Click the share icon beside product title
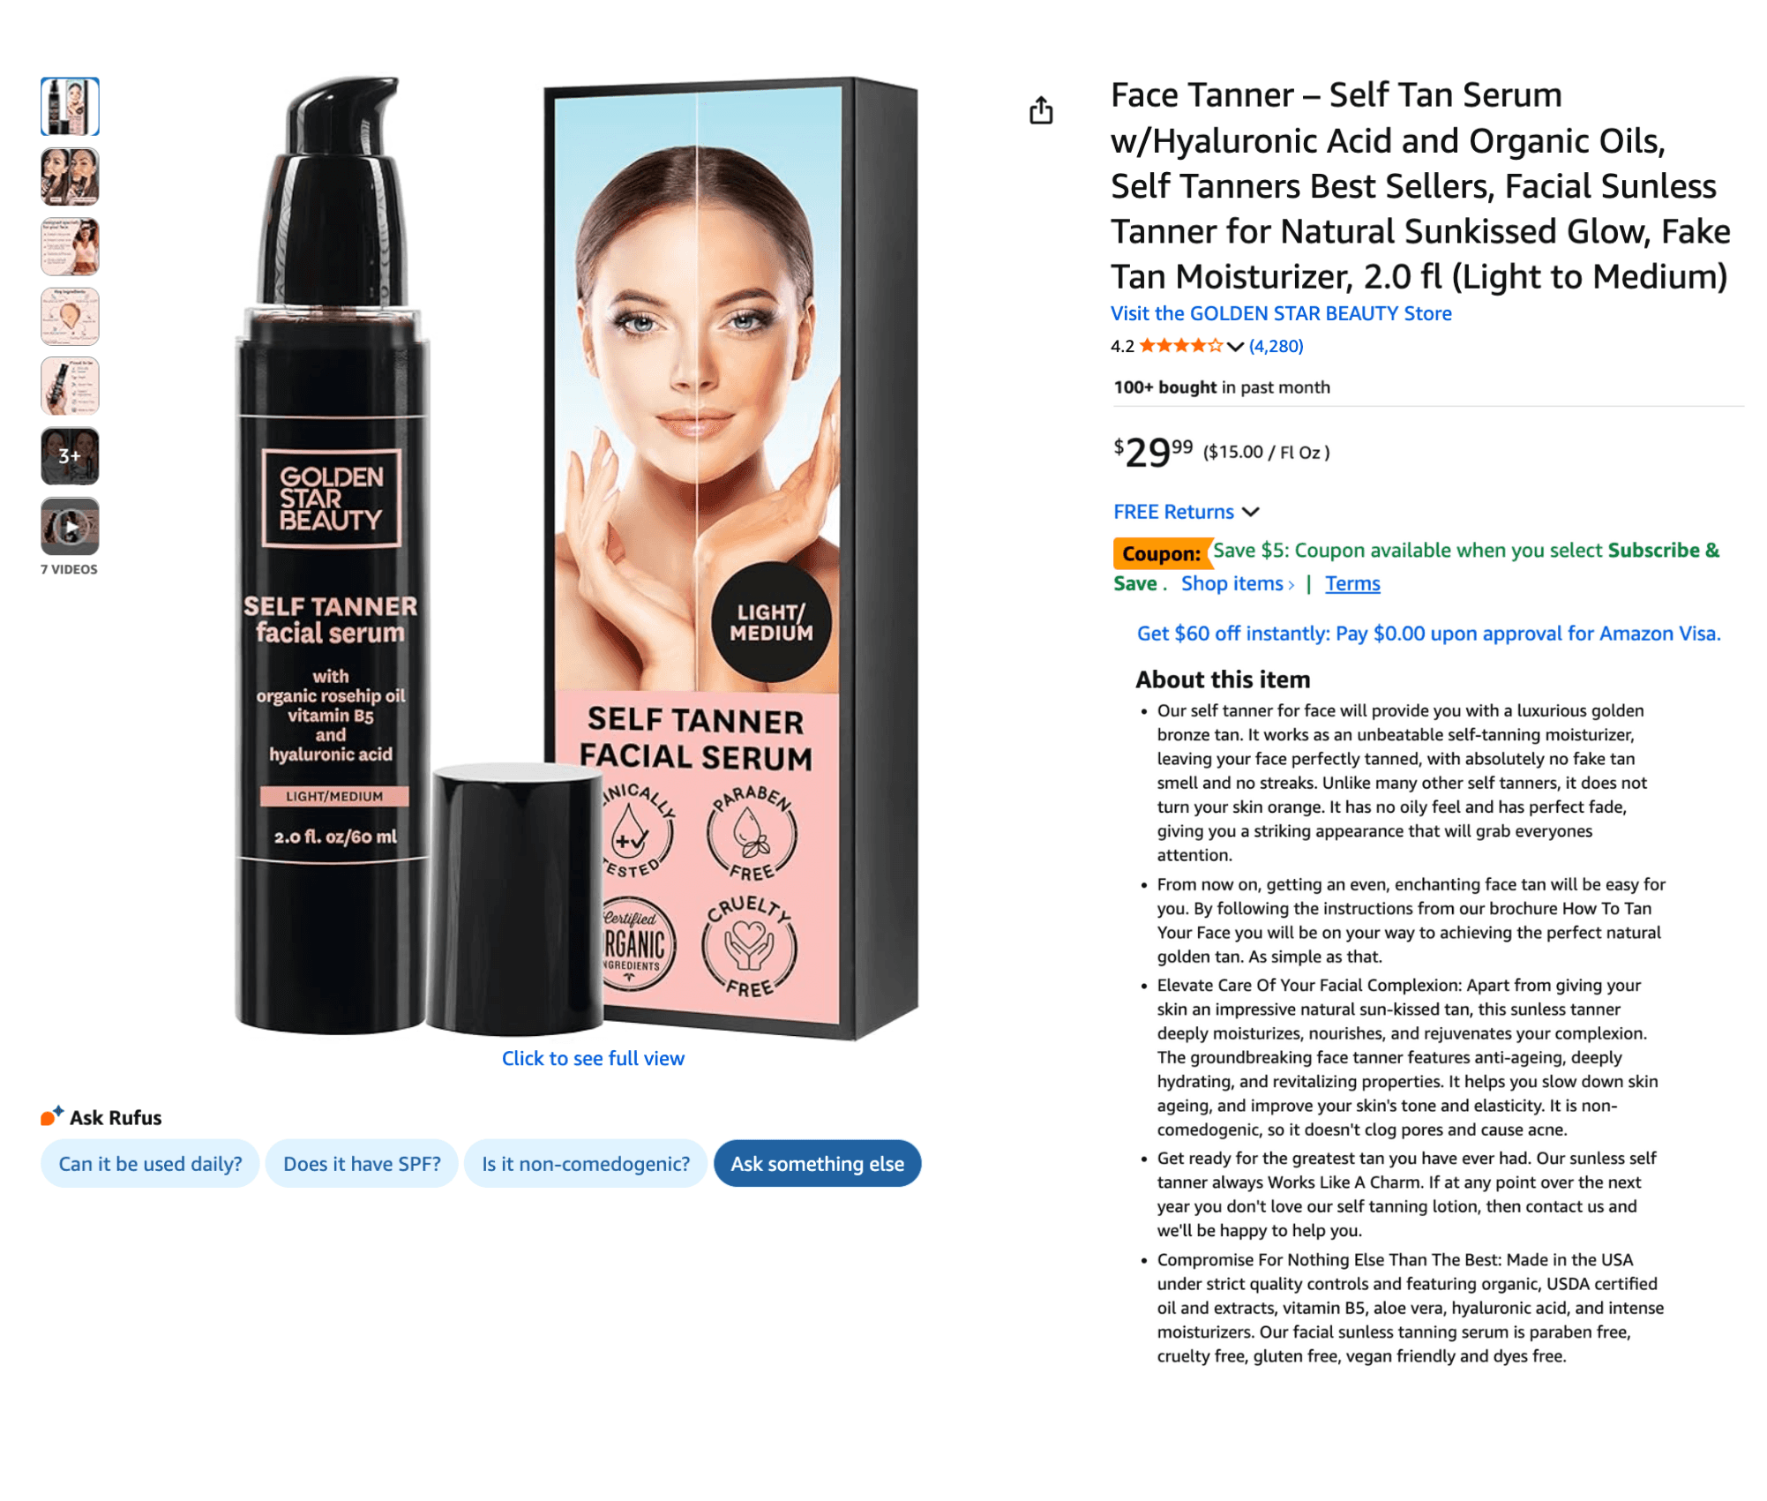This screenshot has width=1767, height=1501. [x=1040, y=110]
